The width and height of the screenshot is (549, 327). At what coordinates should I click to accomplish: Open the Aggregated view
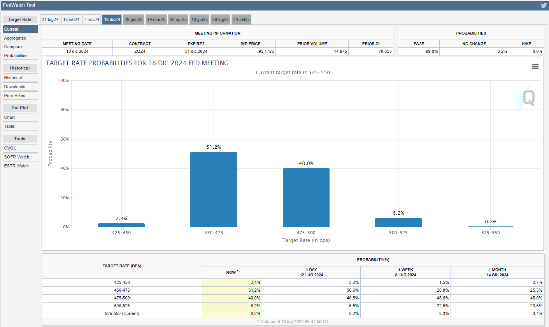coord(20,38)
